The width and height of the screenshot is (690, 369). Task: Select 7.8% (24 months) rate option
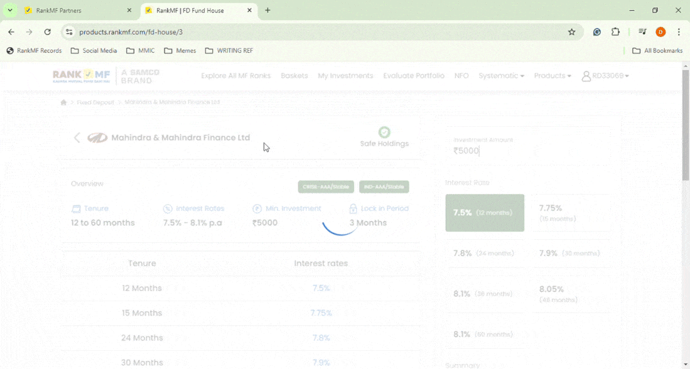[x=485, y=254]
